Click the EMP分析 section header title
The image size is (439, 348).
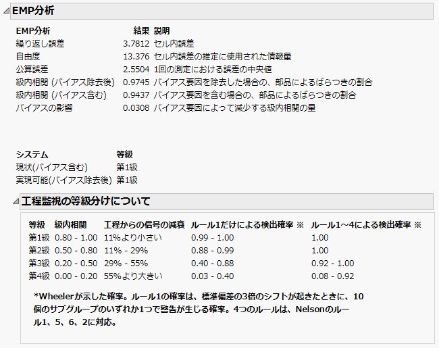pyautogui.click(x=33, y=11)
